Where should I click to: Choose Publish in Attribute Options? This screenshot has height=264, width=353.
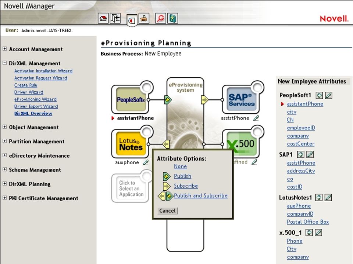pyautogui.click(x=183, y=176)
